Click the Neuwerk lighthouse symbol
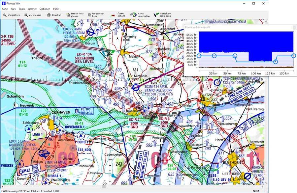 pos(15,105)
